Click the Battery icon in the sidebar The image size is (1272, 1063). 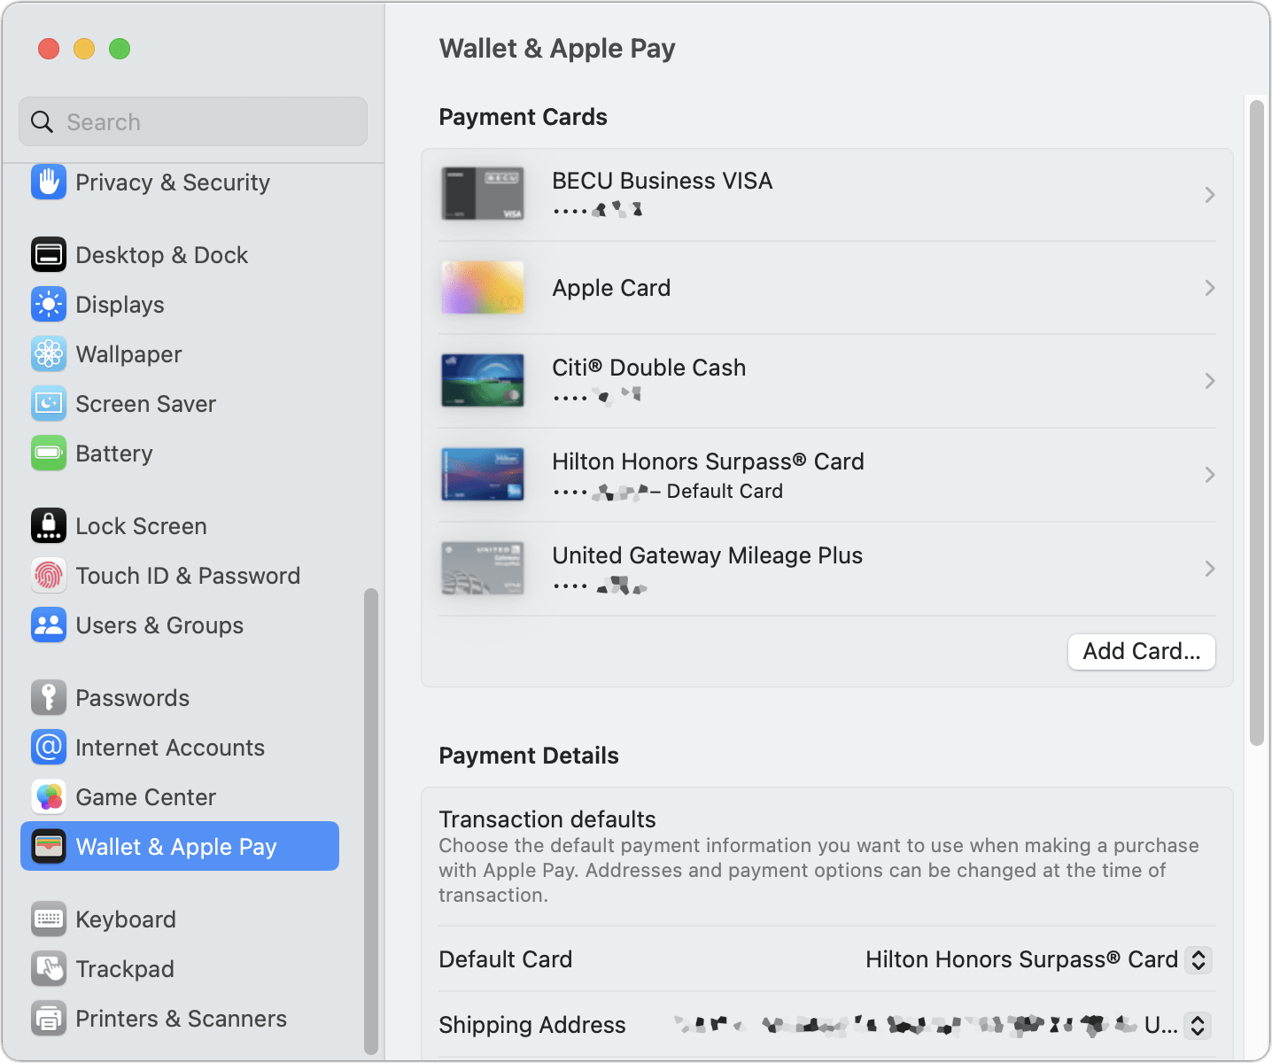[x=48, y=453]
